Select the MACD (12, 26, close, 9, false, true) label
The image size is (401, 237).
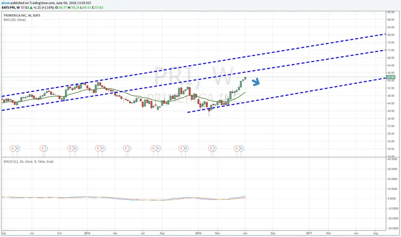(x=28, y=162)
